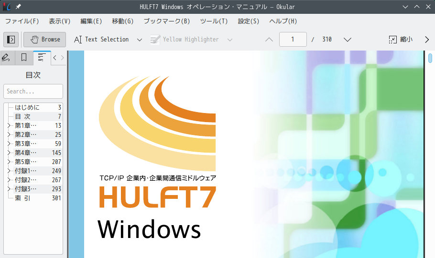The width and height of the screenshot is (435, 258).
Task: Click the Yellow Highlighter tool
Action: [x=184, y=40]
